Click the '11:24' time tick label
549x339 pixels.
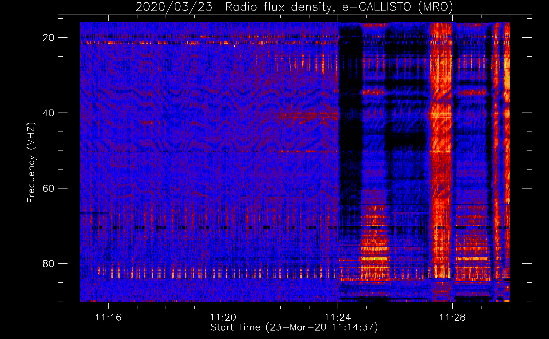338,318
